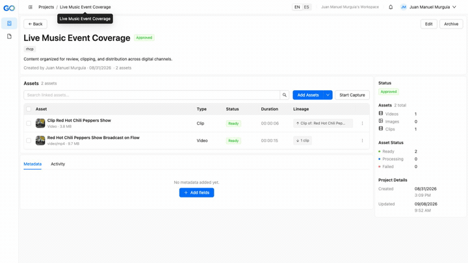This screenshot has height=263, width=468.
Task: Click the Lineage column header
Action: click(x=301, y=109)
